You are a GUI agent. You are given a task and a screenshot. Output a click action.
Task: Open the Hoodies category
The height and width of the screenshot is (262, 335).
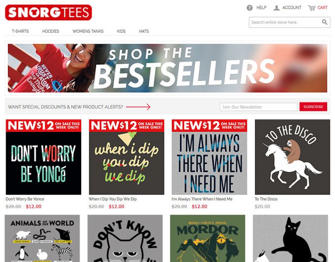(51, 31)
